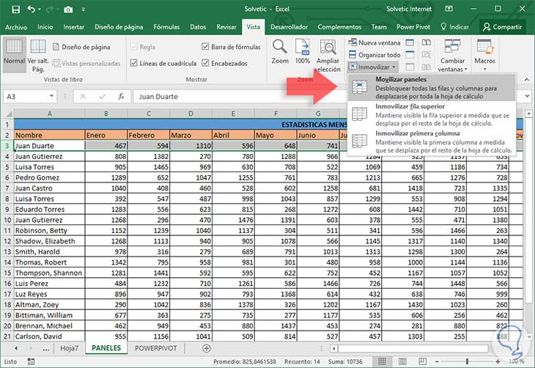Open Cambiar ventanas dropdown
Screen dimensions: 535x368
pyautogui.click(x=452, y=55)
